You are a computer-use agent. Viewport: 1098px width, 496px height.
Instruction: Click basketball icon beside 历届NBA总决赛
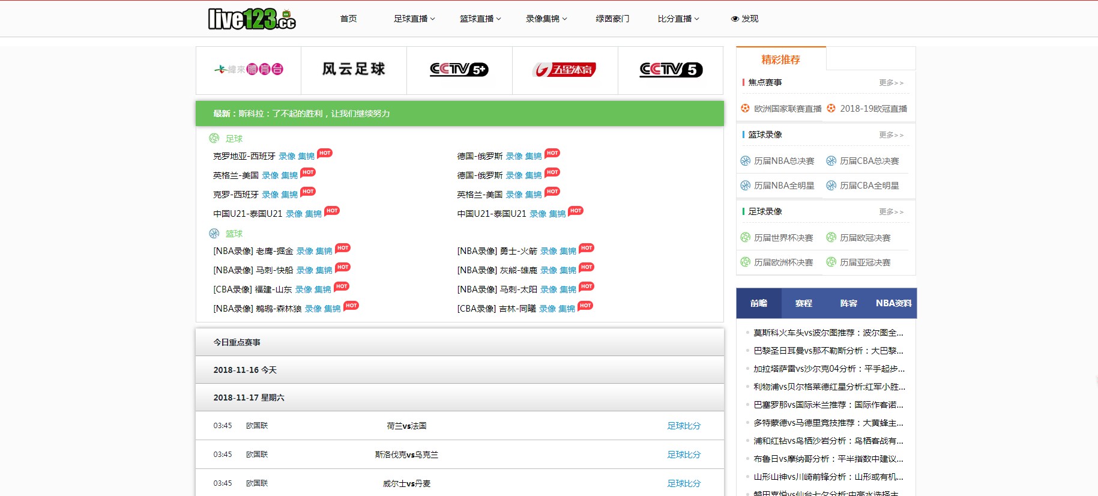point(745,161)
